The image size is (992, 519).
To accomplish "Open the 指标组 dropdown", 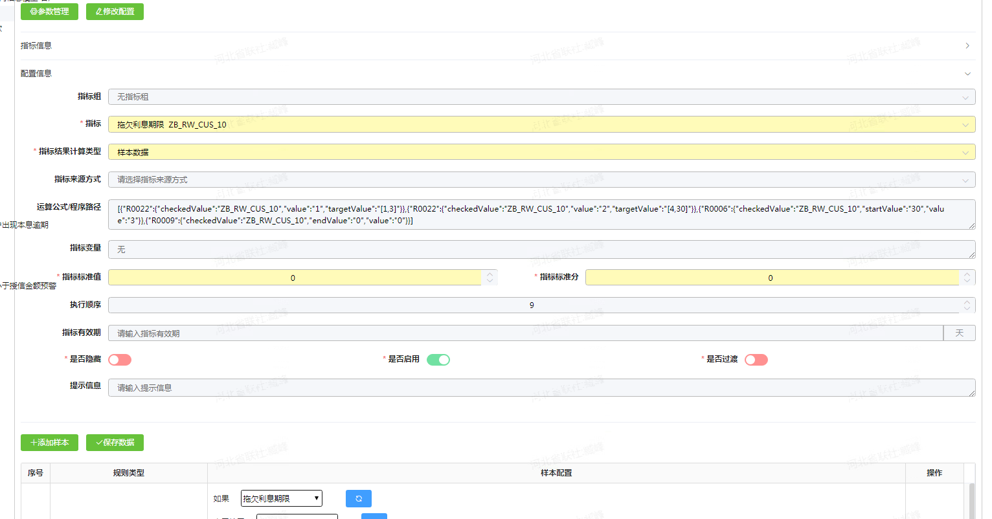I will click(541, 97).
